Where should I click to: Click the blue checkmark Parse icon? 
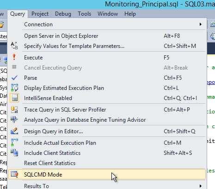[x=14, y=77]
